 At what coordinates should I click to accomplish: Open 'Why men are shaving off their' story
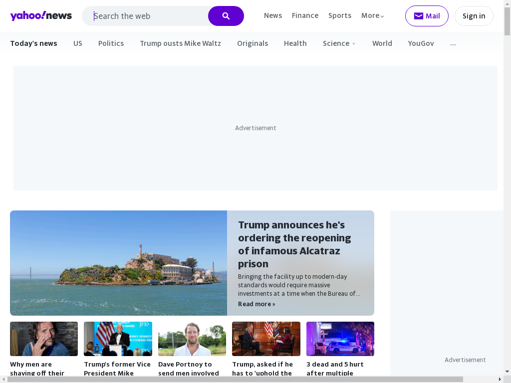coord(37,369)
